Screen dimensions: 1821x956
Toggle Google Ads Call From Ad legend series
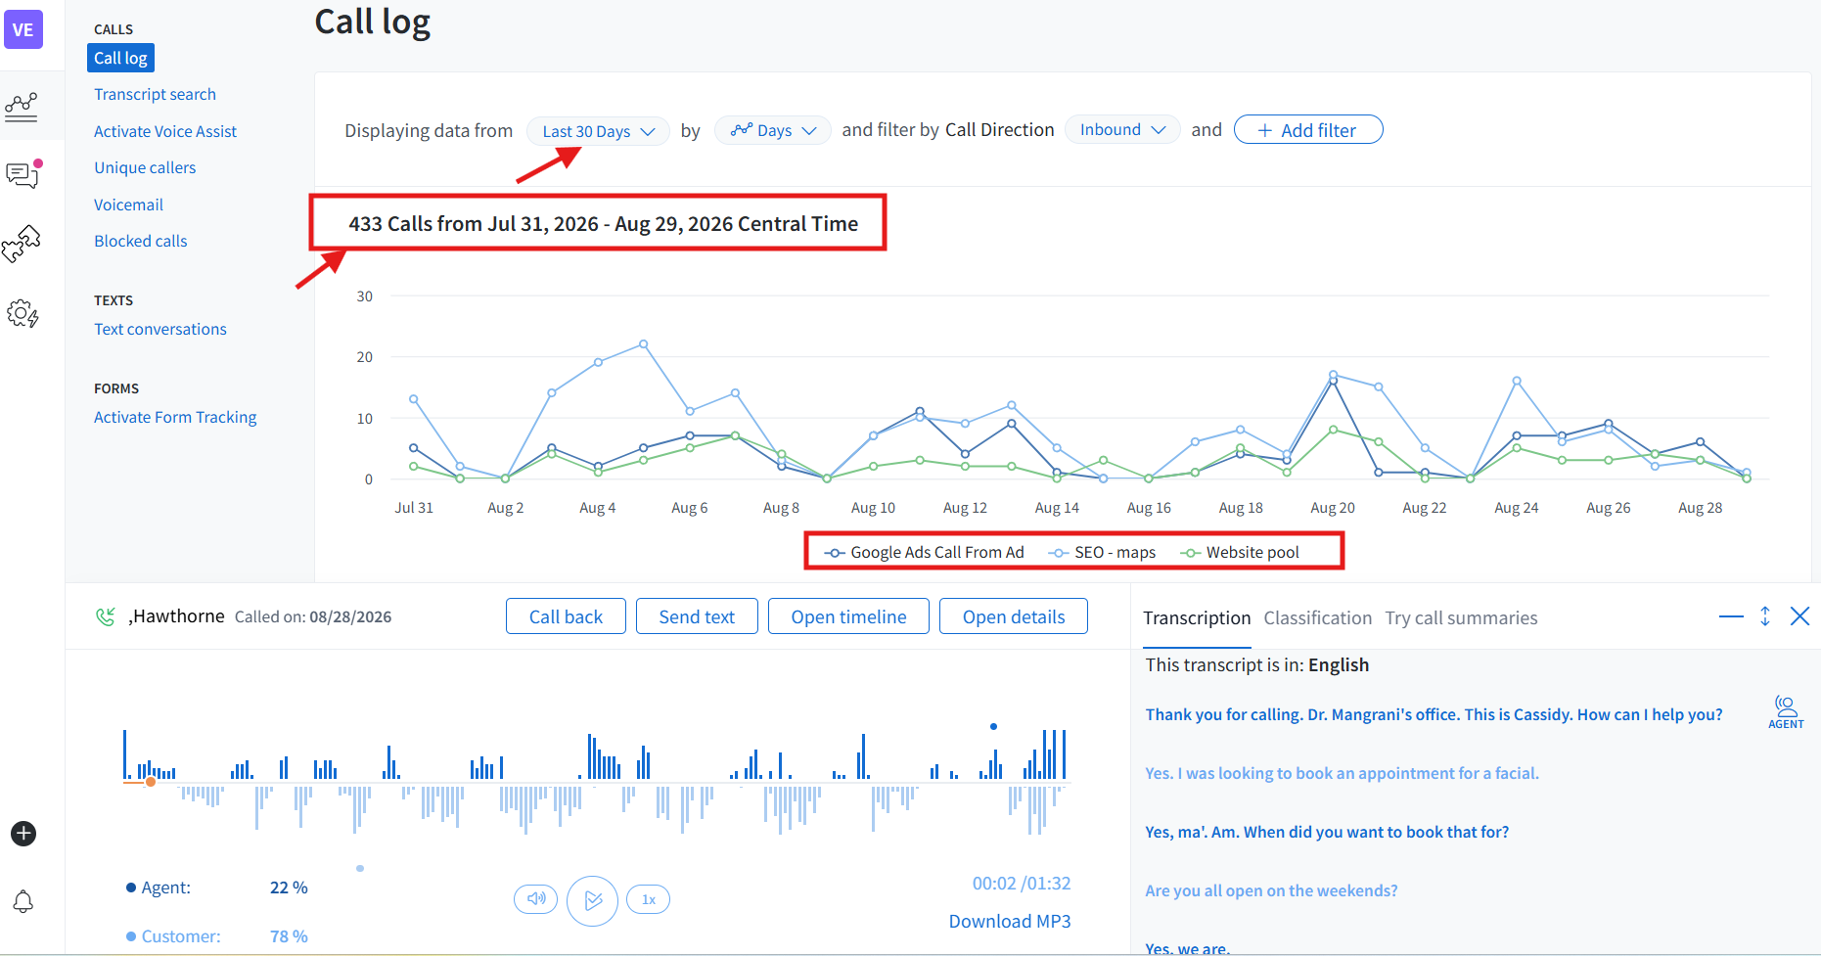[x=924, y=552]
